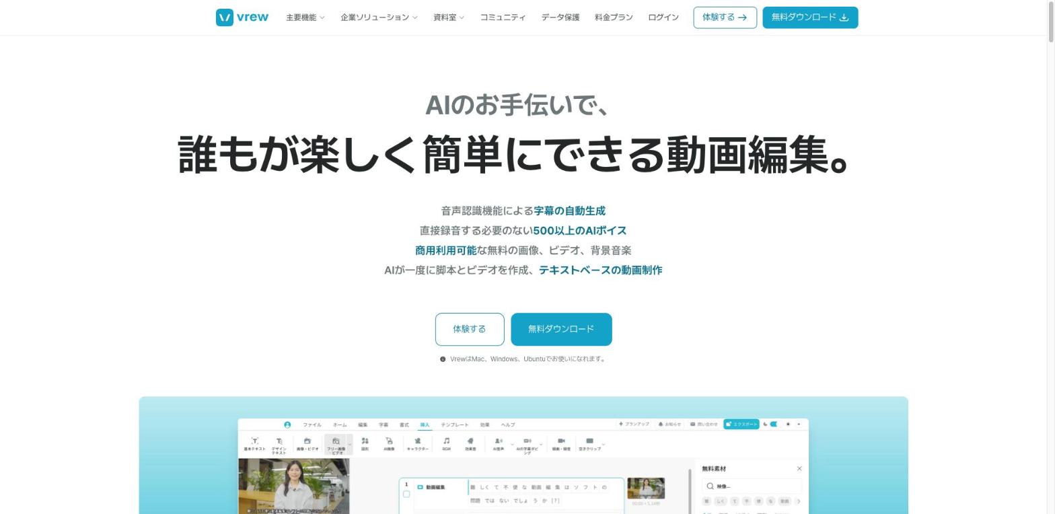1055x514 pixels.
Task: Open the 資料室 dropdown menu
Action: pyautogui.click(x=449, y=17)
